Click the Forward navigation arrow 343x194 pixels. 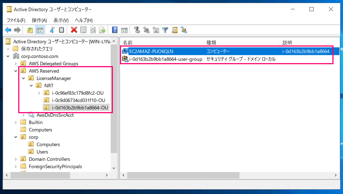17,30
